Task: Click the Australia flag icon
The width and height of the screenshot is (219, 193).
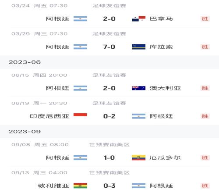Action: [x=138, y=88]
